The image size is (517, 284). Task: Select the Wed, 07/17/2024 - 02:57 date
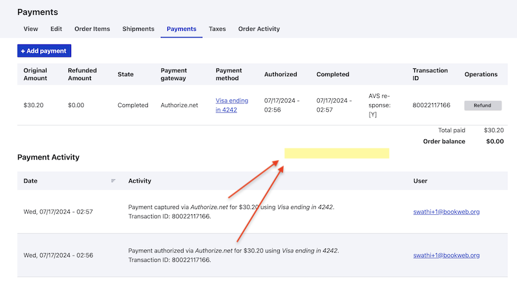point(58,212)
